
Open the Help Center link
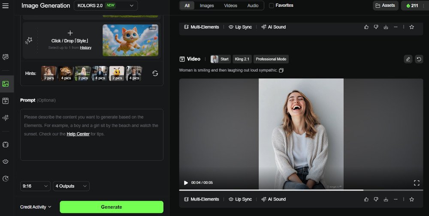[78, 134]
